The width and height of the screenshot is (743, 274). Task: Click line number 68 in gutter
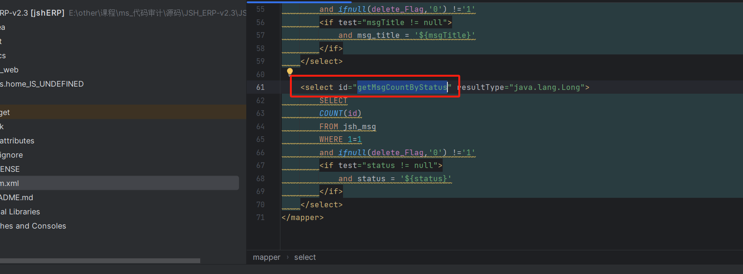click(x=260, y=178)
